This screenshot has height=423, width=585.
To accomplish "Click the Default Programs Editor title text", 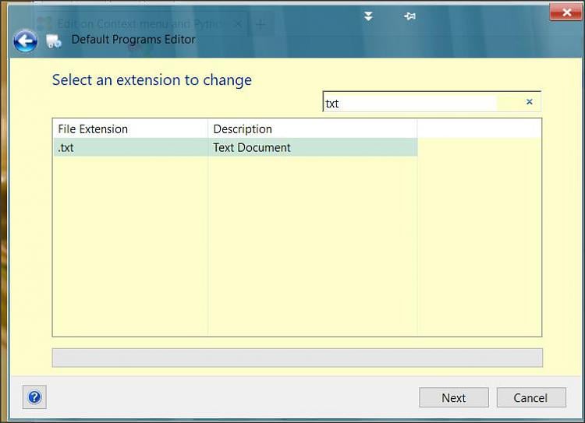I will (133, 39).
